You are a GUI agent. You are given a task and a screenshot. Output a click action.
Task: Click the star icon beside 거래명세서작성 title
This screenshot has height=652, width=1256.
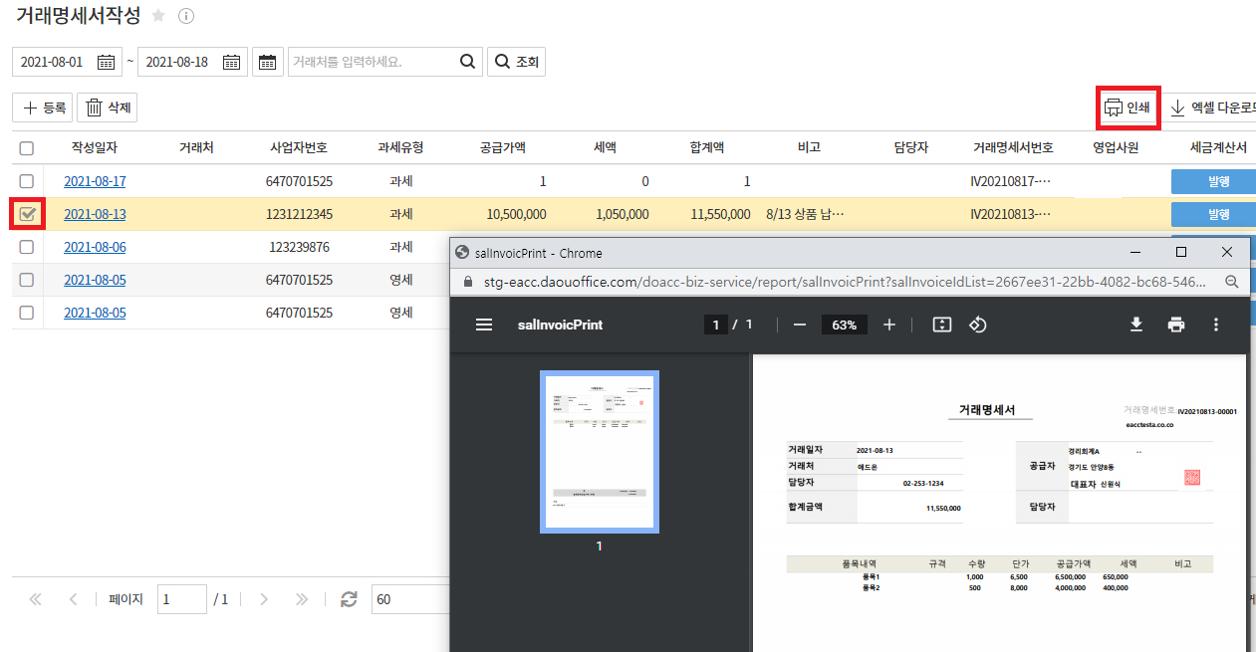coord(156,15)
